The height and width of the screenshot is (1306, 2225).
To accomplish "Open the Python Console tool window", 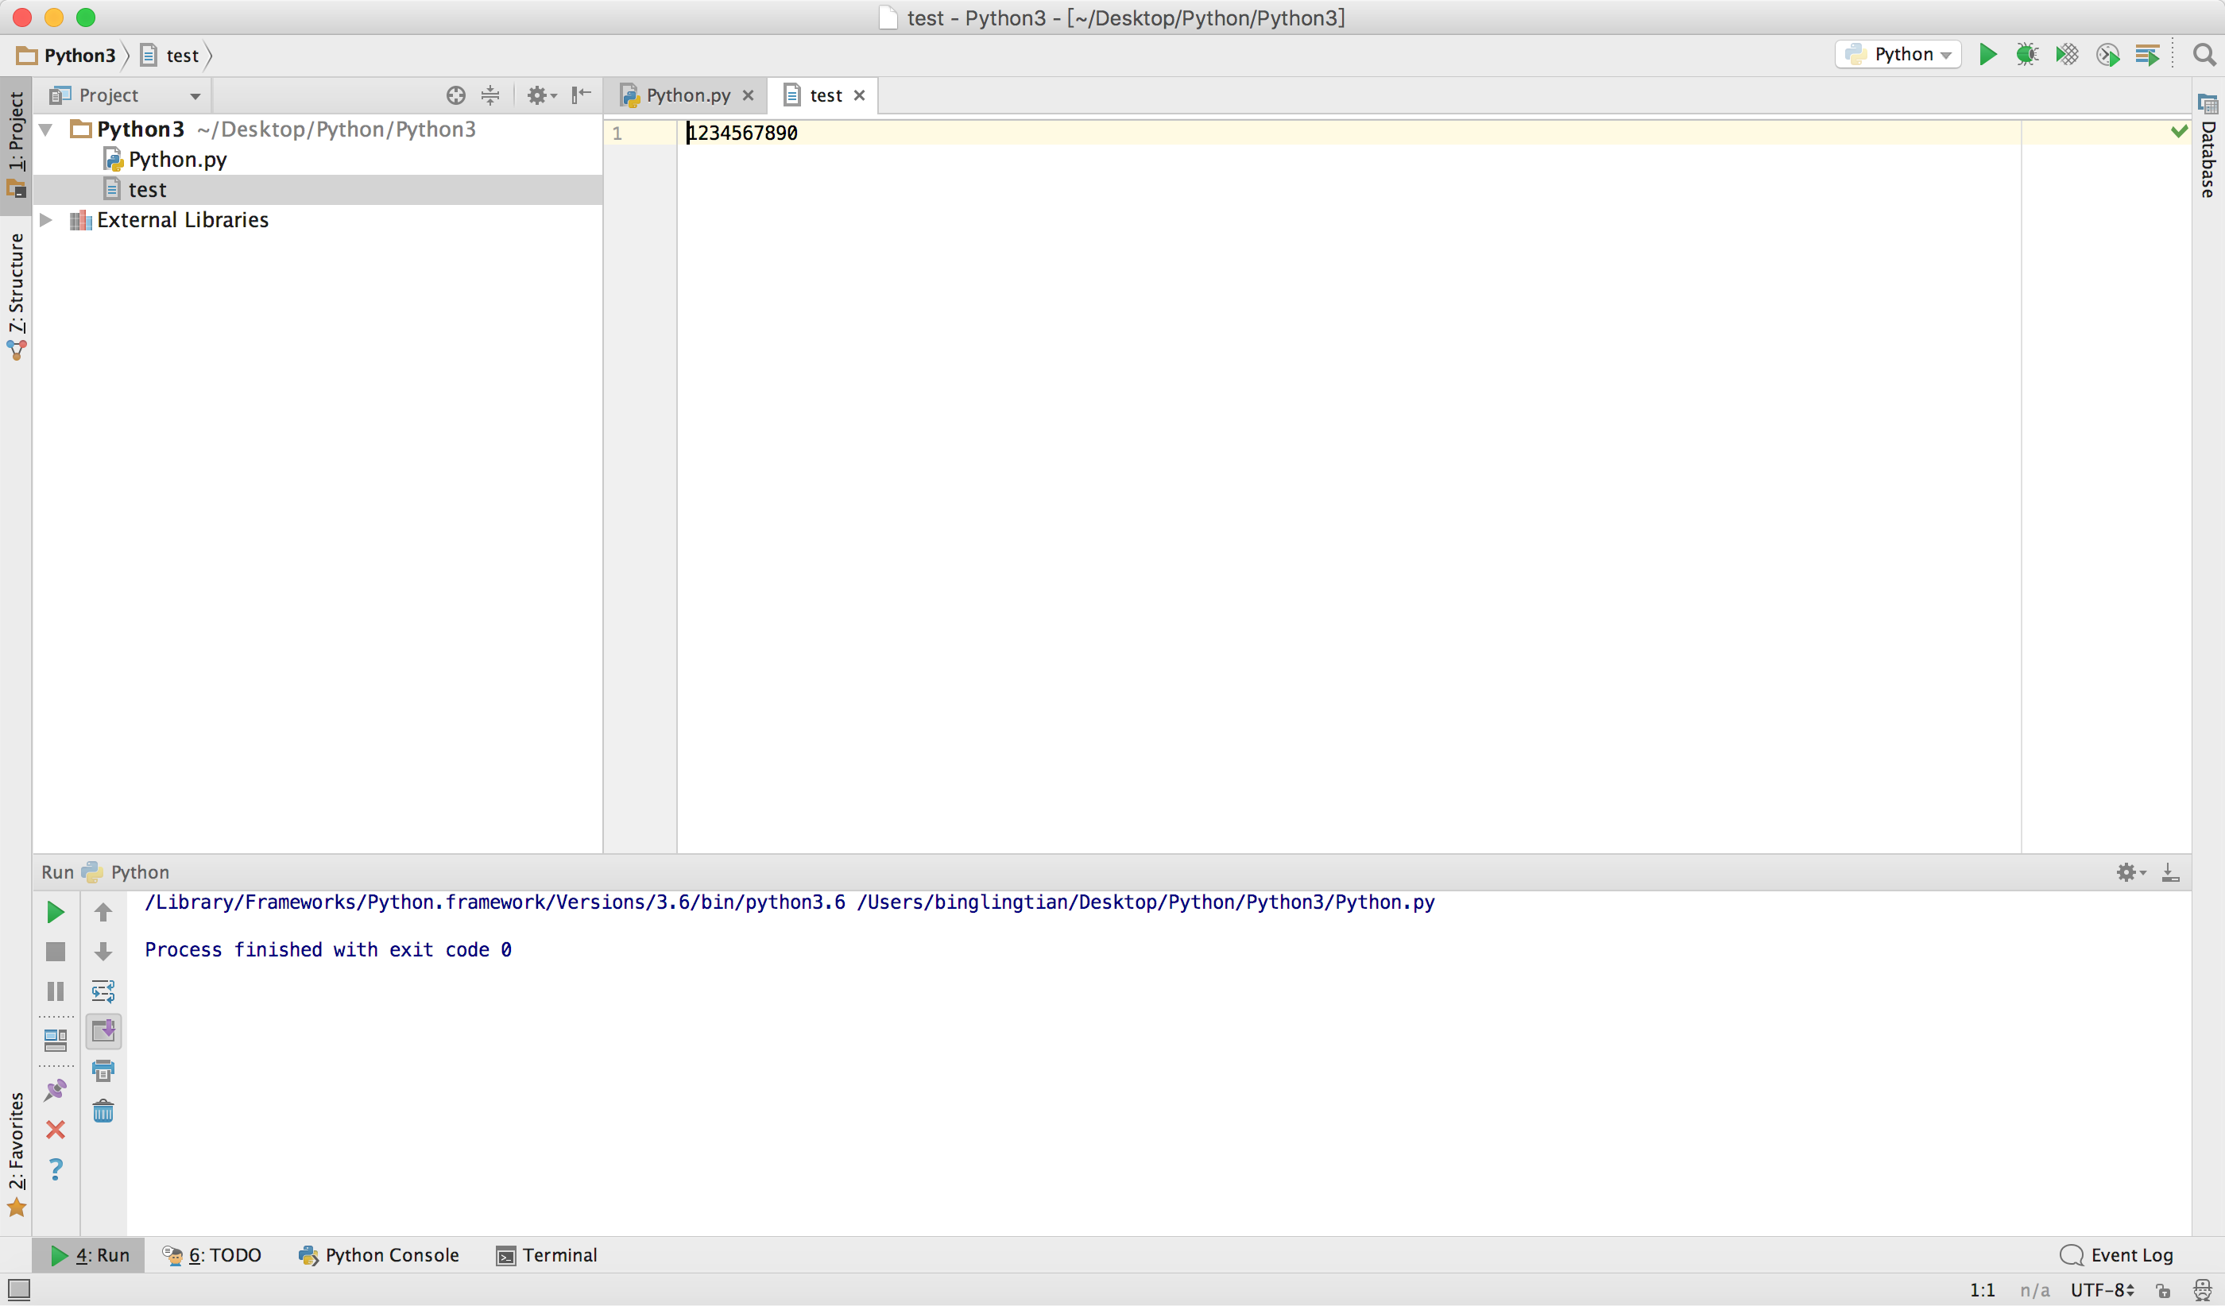I will click(x=380, y=1255).
